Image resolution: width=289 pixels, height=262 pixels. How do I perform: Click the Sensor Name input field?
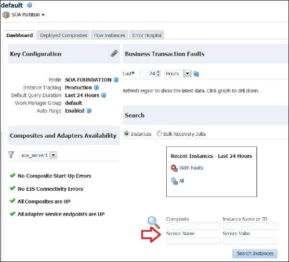pyautogui.click(x=193, y=241)
